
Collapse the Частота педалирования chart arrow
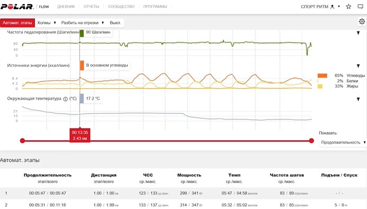[358, 33]
